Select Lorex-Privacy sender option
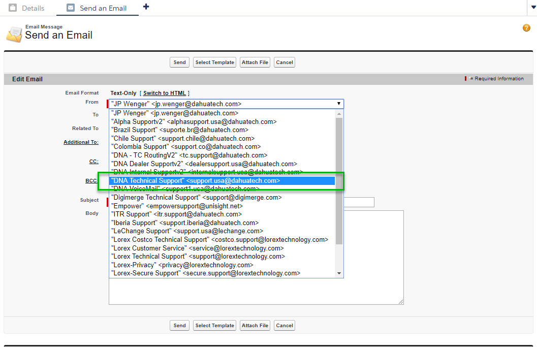The width and height of the screenshot is (537, 347). (x=222, y=265)
